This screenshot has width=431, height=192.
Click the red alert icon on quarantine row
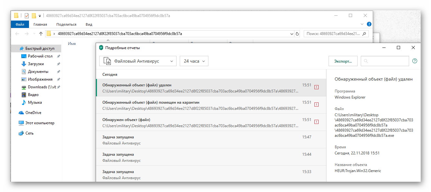click(316, 104)
